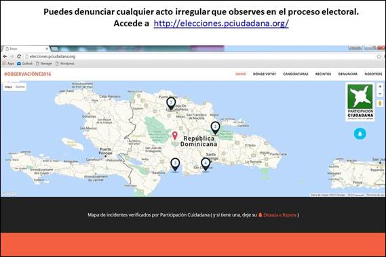Click the browser back arrow

coord(5,56)
